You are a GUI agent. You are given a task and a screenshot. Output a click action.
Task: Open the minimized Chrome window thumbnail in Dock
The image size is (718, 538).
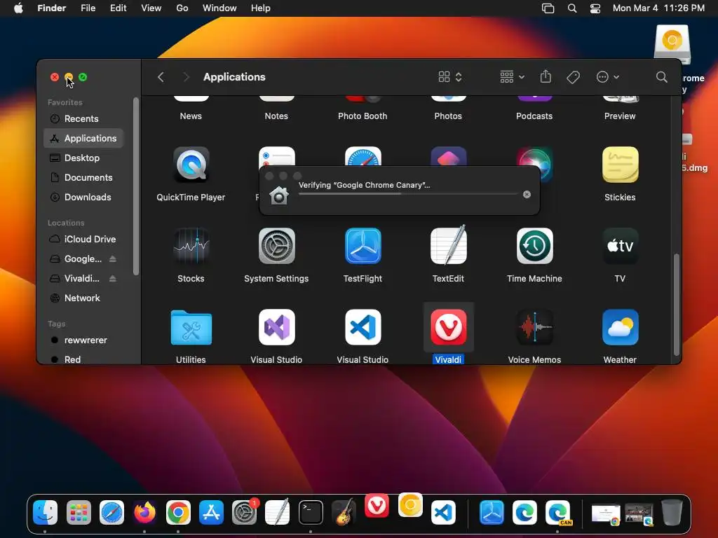[x=605, y=513]
